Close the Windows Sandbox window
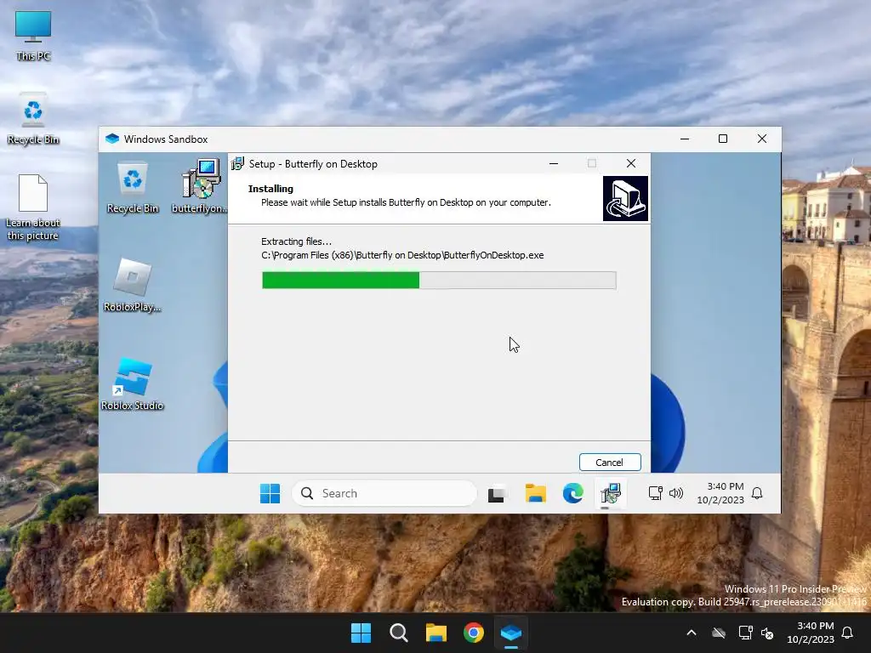 (762, 139)
